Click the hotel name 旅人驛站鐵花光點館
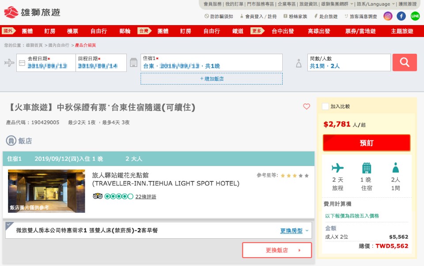Screen dimensions: 424x266 [x=120, y=175]
